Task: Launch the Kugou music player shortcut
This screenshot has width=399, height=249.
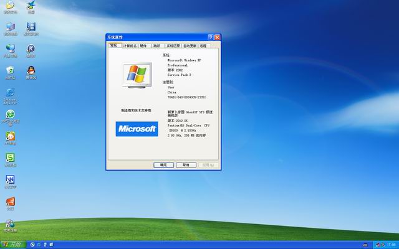Action: point(31,50)
